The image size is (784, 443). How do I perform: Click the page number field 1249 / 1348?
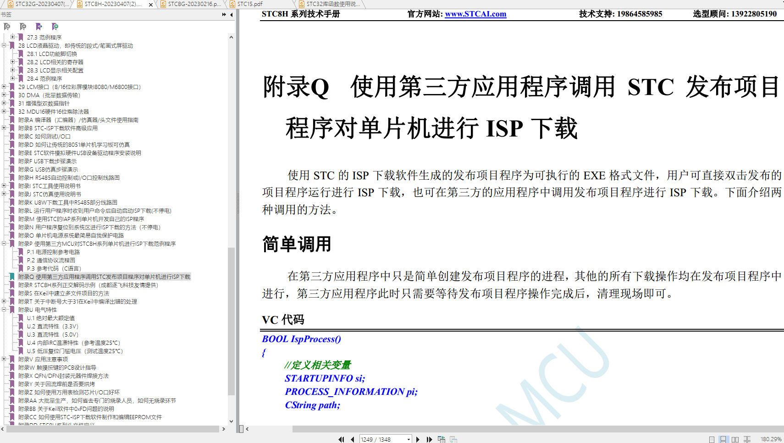click(x=381, y=439)
